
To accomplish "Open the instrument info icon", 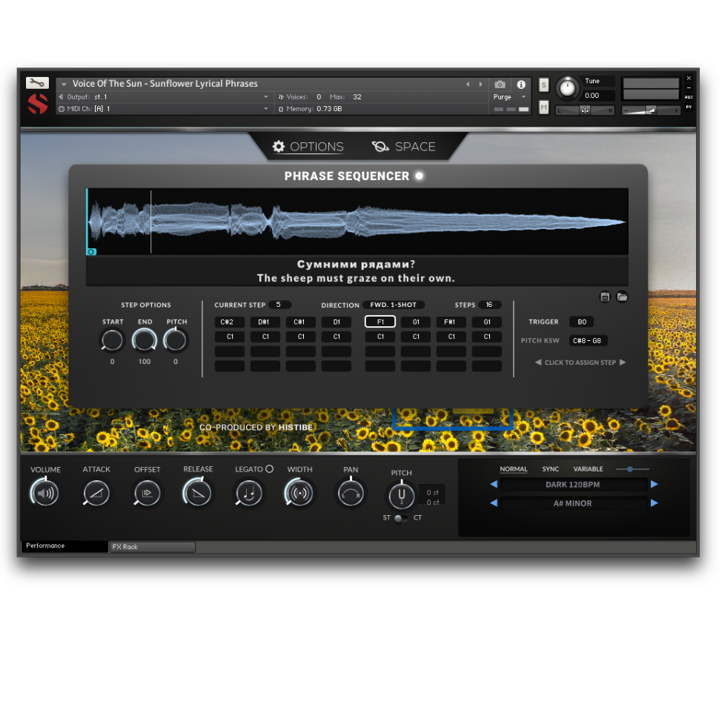I will [x=521, y=85].
